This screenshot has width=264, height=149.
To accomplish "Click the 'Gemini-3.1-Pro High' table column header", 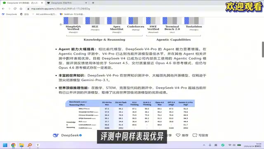I will 186,103.
